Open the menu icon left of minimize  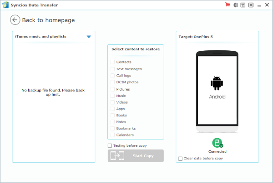pos(251,5)
